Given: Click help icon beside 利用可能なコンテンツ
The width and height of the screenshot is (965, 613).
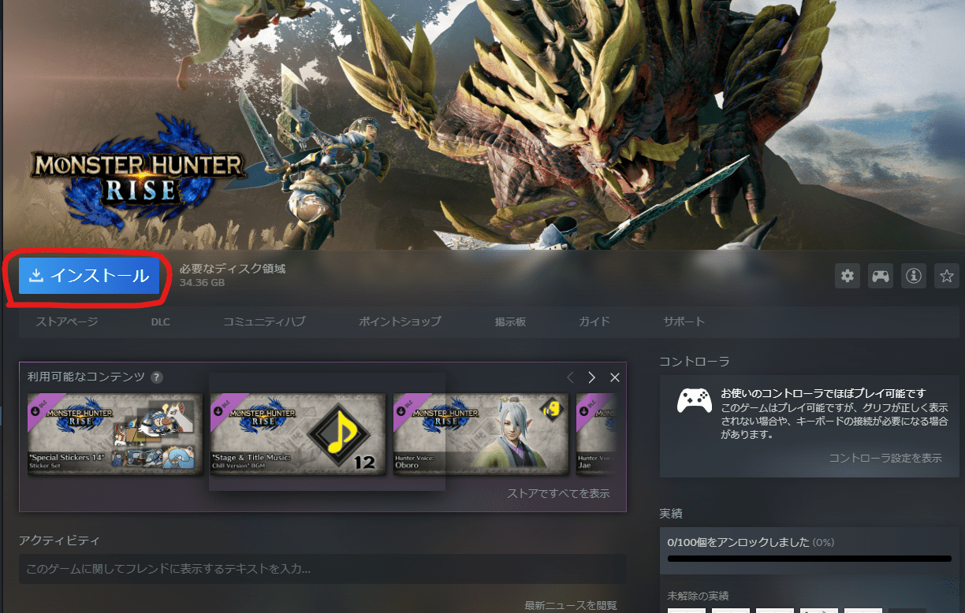Looking at the screenshot, I should click(157, 377).
